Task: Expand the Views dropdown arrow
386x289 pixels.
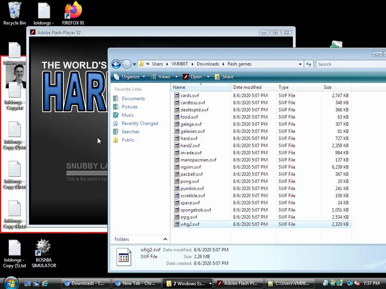Action: 176,77
